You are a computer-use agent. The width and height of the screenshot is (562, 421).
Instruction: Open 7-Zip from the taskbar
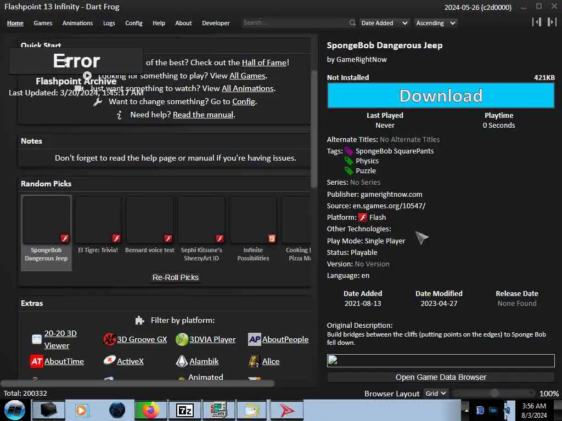tap(184, 410)
